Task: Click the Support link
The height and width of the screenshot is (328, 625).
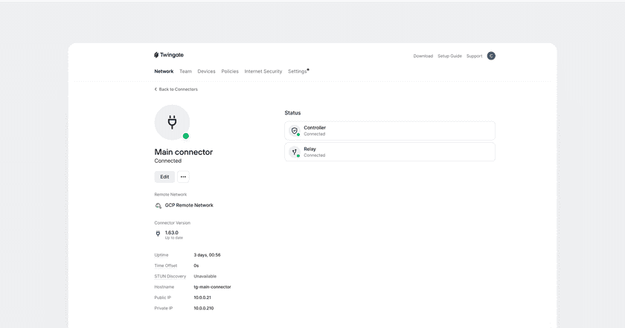Action: [474, 56]
